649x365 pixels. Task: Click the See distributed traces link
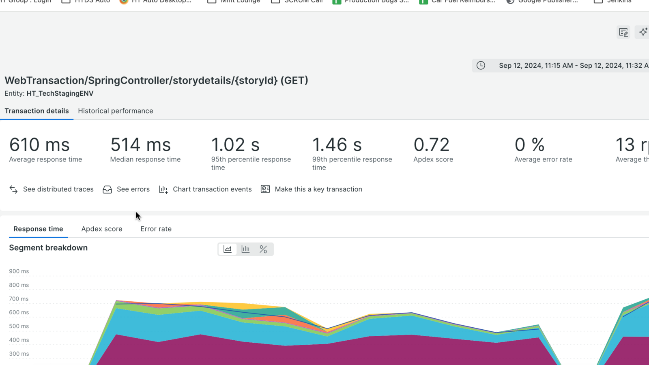pos(58,189)
